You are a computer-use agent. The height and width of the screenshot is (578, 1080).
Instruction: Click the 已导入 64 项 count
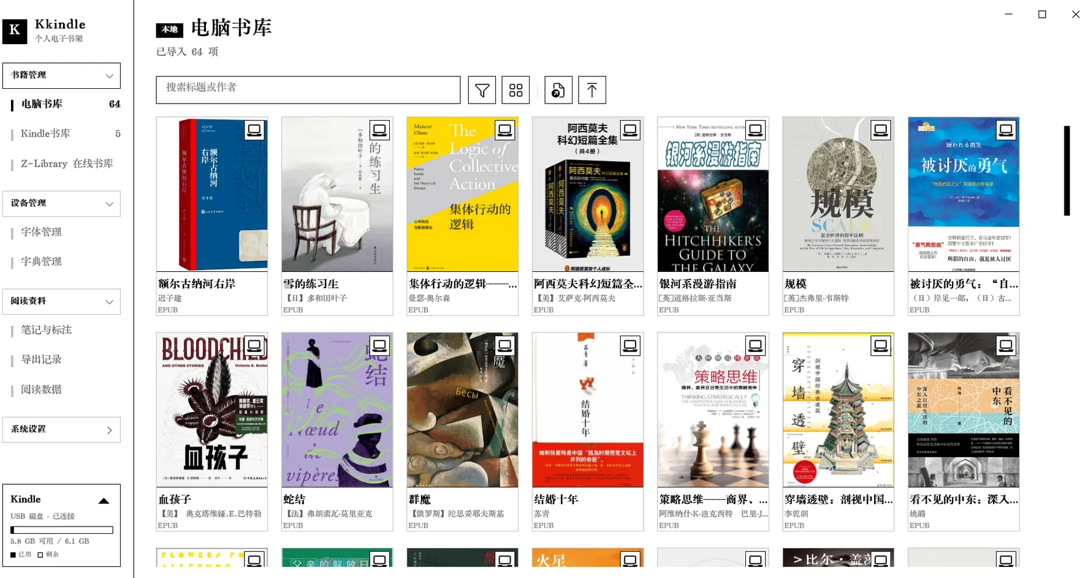click(x=187, y=52)
